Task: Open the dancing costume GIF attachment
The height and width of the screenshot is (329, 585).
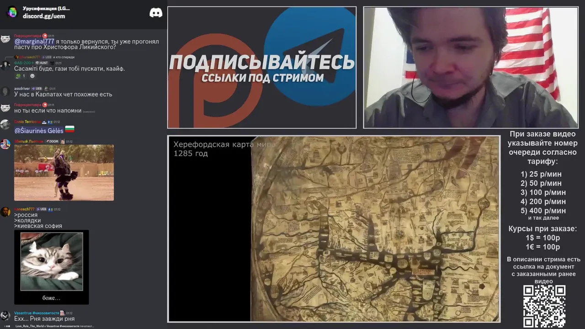Action: coord(64,173)
